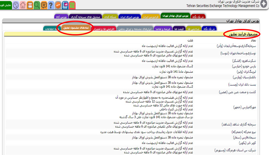The width and height of the screenshot is (269, 155).
Task: Switch to the شبکه کدال tab
Action: [x=110, y=17]
